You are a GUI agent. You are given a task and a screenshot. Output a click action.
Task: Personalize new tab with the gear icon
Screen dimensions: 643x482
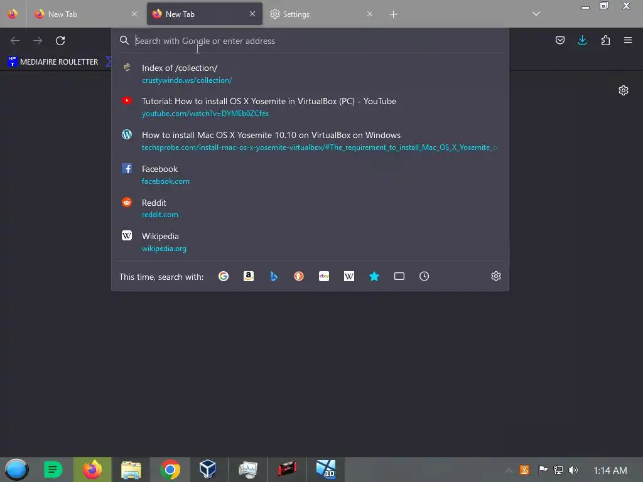624,90
